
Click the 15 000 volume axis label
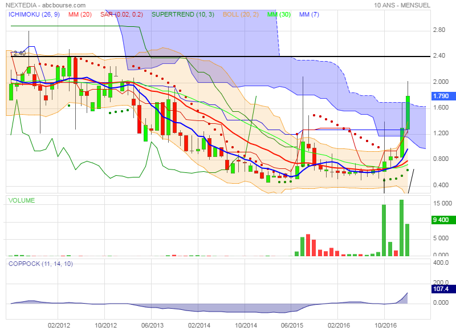(x=443, y=203)
